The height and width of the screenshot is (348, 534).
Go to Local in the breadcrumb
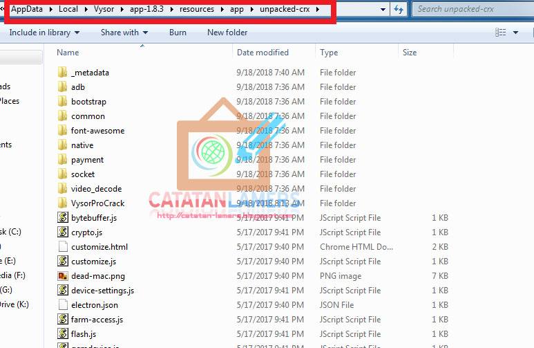(68, 9)
